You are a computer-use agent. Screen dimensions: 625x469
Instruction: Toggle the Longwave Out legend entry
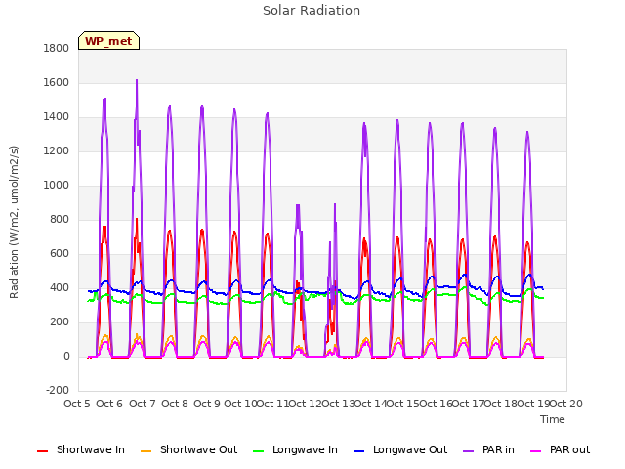[x=400, y=449]
